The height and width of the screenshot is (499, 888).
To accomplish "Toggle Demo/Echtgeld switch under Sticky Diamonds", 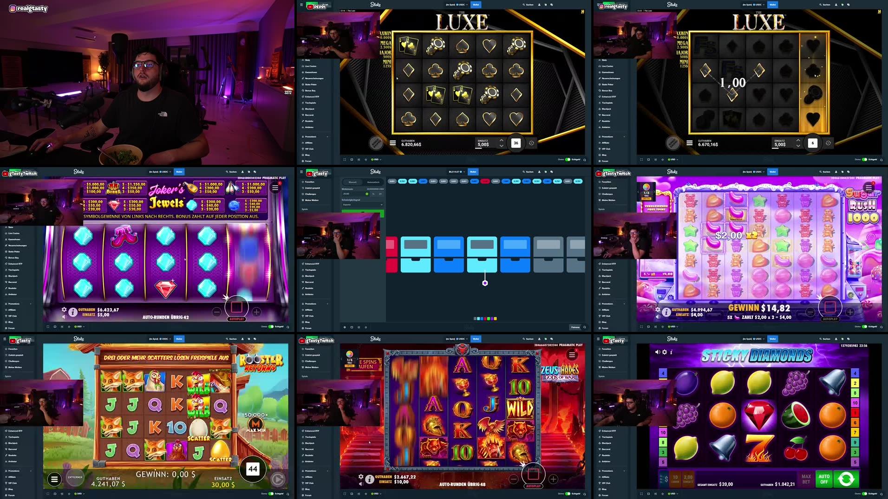I will click(864, 493).
